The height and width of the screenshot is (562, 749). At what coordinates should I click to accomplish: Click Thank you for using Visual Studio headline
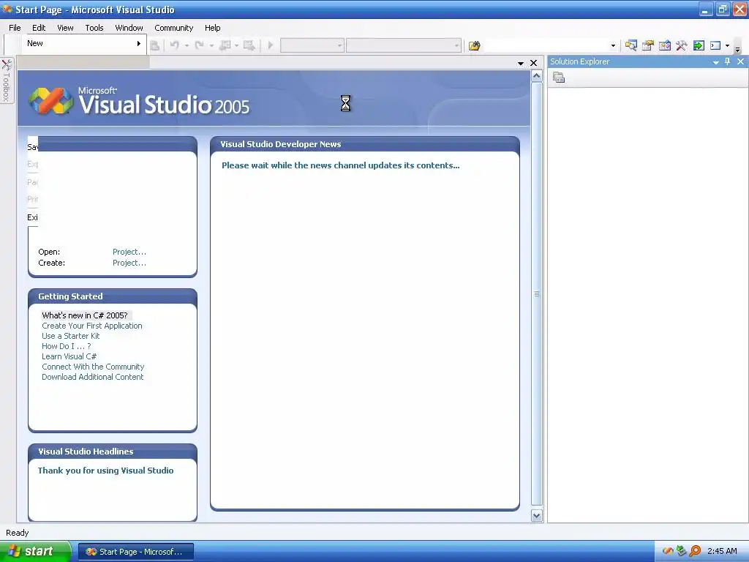pyautogui.click(x=105, y=471)
